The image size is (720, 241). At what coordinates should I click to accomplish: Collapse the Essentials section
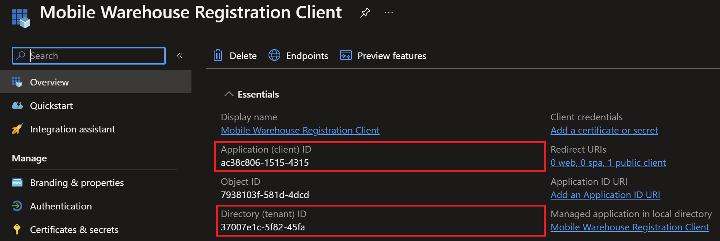(x=229, y=94)
